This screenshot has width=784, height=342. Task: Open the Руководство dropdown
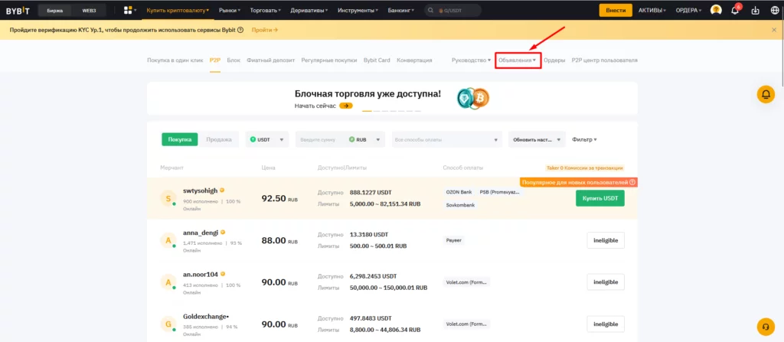point(471,60)
